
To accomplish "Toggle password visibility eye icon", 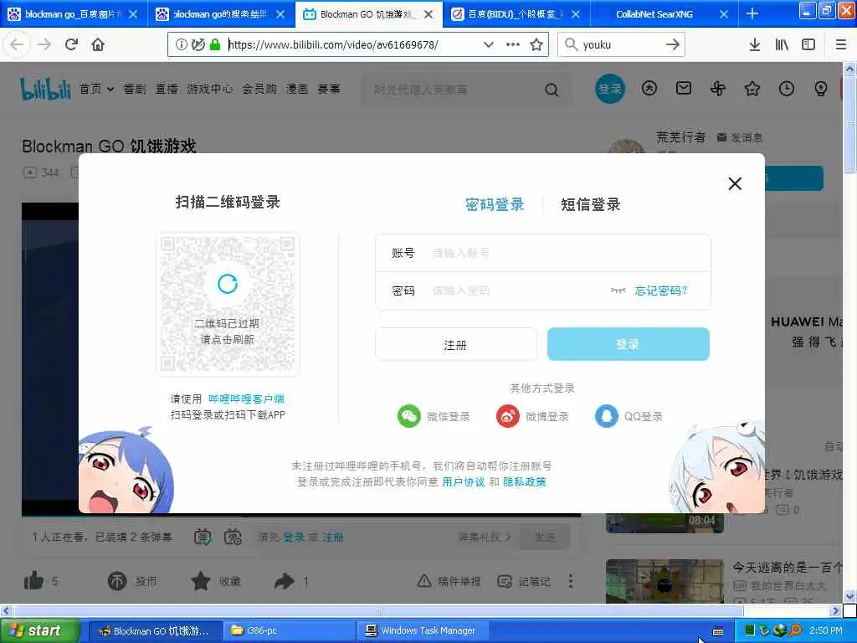I will [x=618, y=291].
